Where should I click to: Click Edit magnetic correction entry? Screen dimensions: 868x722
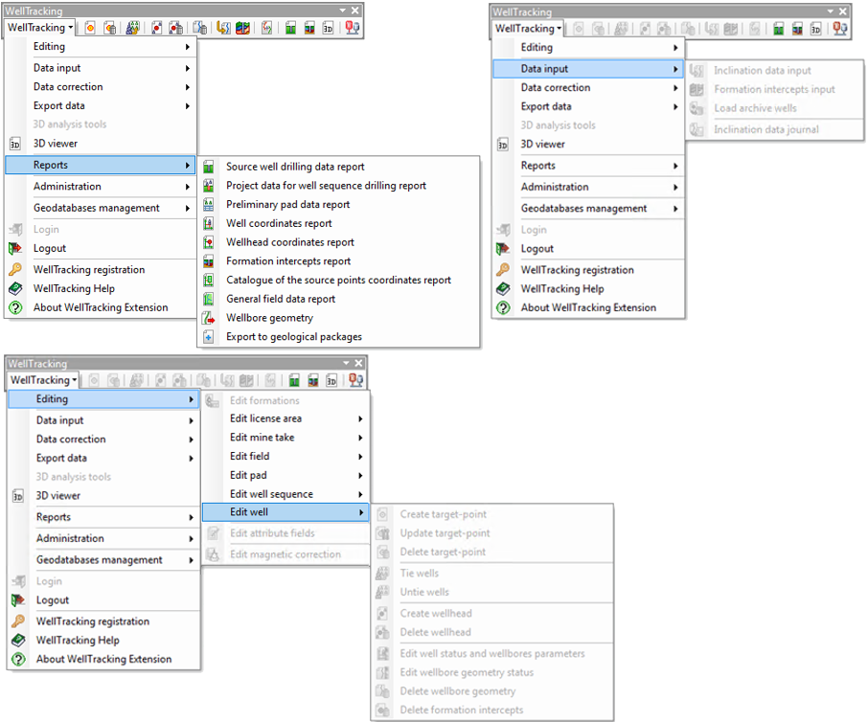[x=286, y=554]
